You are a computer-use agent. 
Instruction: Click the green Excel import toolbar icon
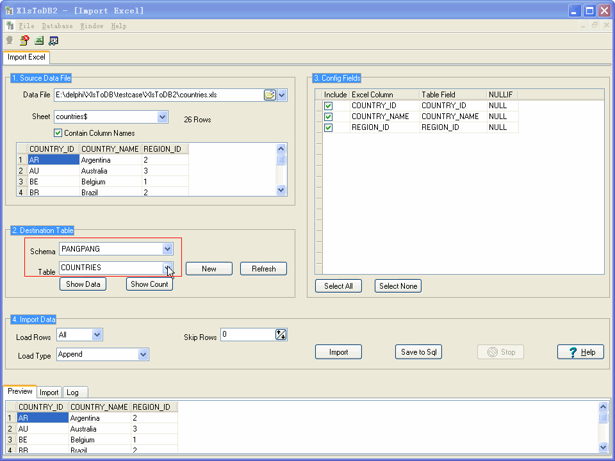coord(39,40)
